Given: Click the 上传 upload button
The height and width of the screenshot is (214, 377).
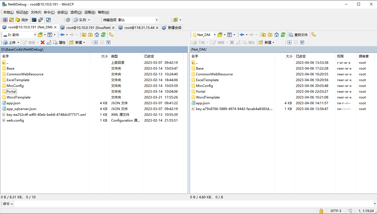Looking at the screenshot, I should pyautogui.click(x=9, y=42).
